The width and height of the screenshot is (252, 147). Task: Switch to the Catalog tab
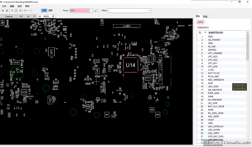point(9,17)
